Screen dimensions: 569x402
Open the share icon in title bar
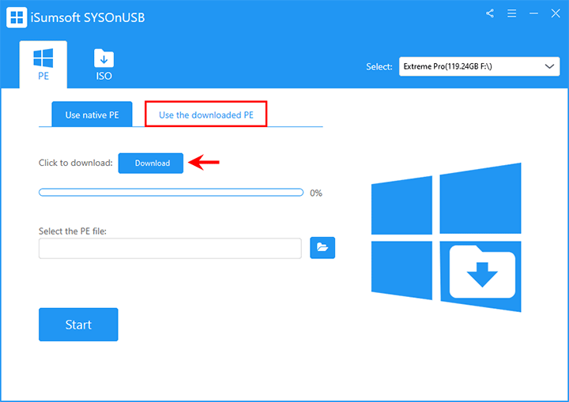tap(490, 13)
